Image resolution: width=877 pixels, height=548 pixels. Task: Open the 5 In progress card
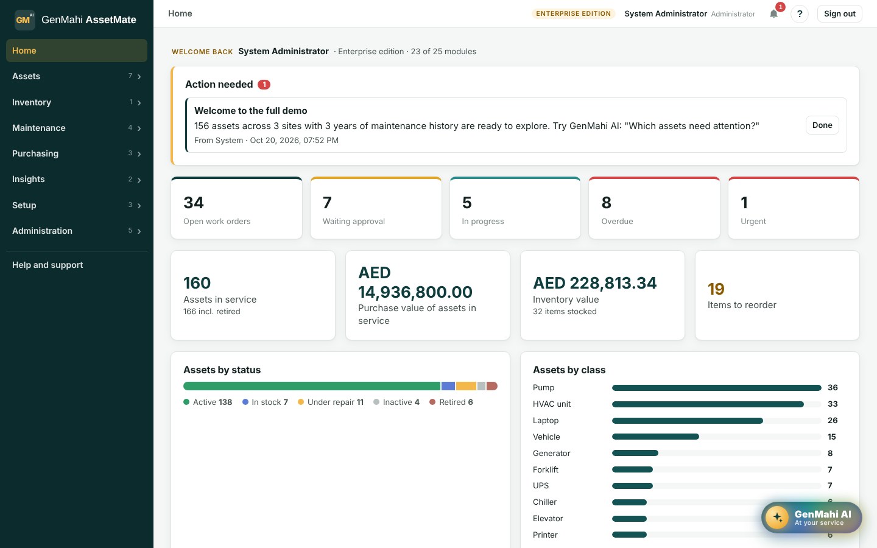[515, 208]
